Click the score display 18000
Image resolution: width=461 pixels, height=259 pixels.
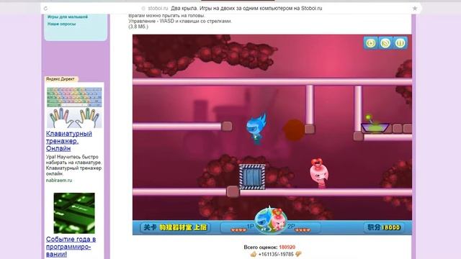tap(384, 227)
